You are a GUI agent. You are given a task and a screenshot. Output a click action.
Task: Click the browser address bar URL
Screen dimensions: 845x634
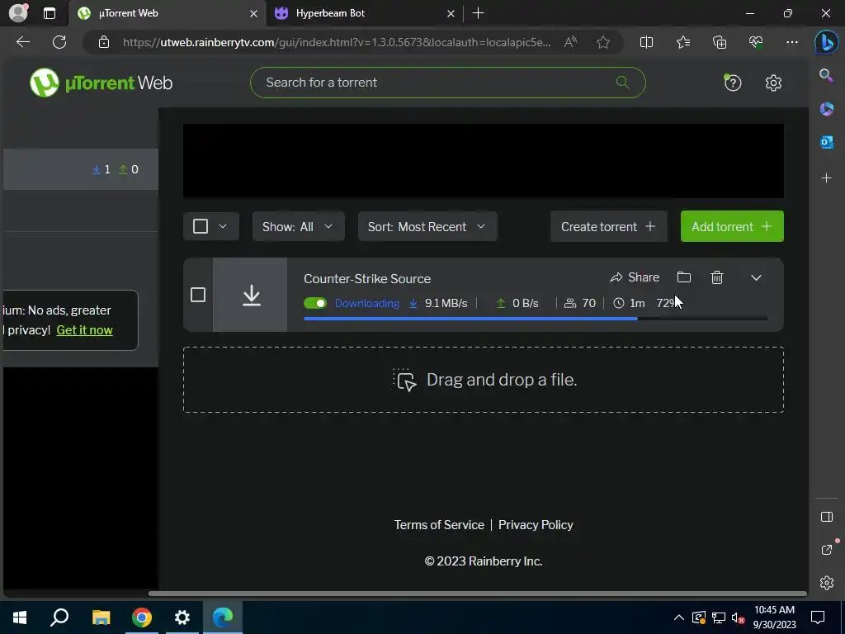click(x=337, y=42)
